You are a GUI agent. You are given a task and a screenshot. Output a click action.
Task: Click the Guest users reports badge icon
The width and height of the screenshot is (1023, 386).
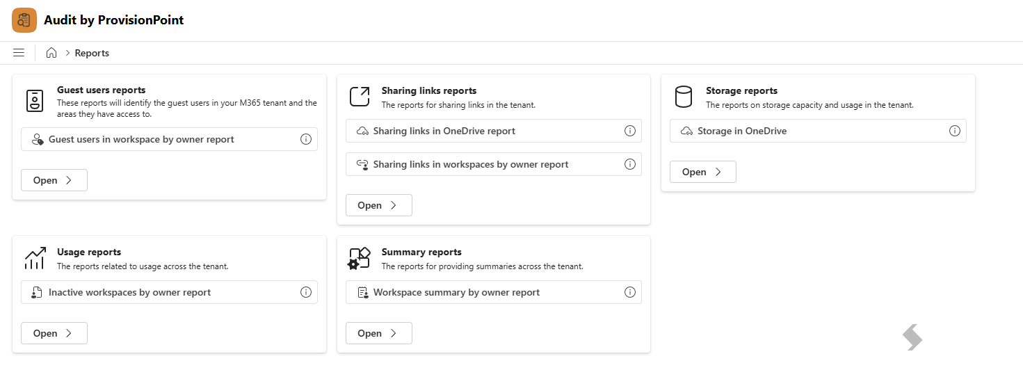[x=35, y=101]
